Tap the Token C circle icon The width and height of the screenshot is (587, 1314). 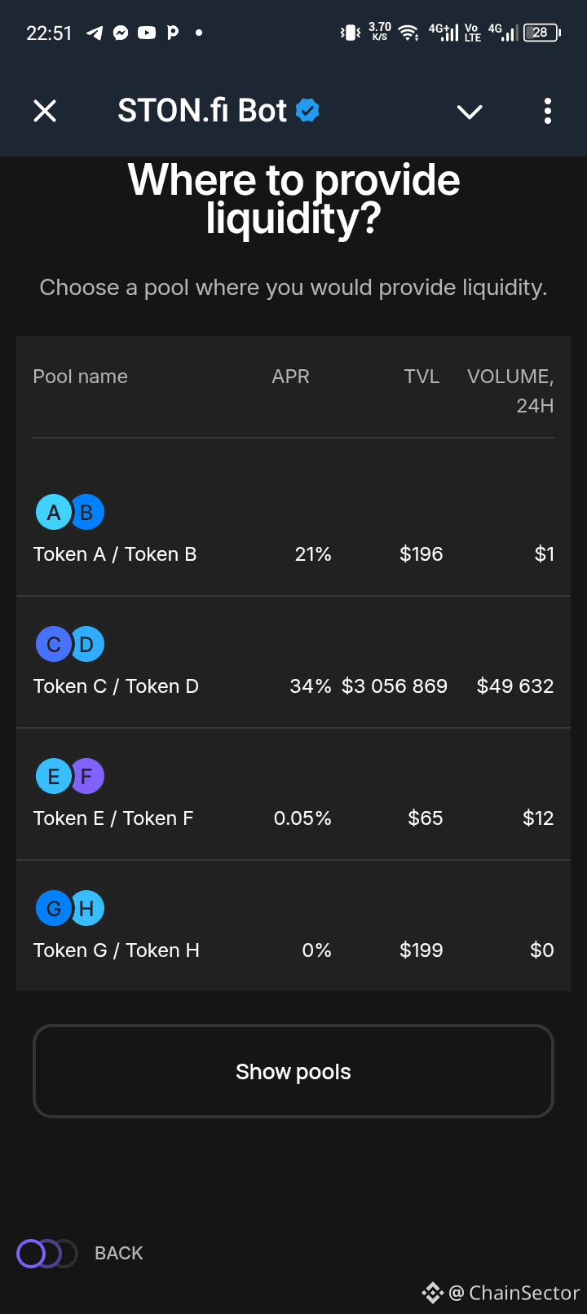point(54,645)
